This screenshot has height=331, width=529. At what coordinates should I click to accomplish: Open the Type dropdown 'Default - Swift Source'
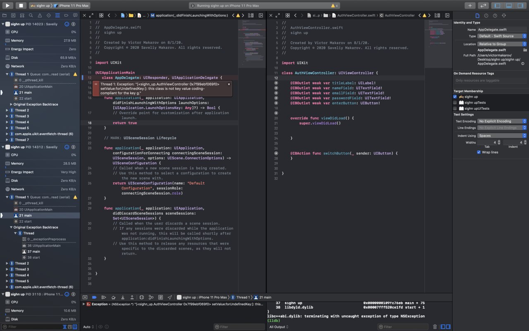pyautogui.click(x=502, y=36)
